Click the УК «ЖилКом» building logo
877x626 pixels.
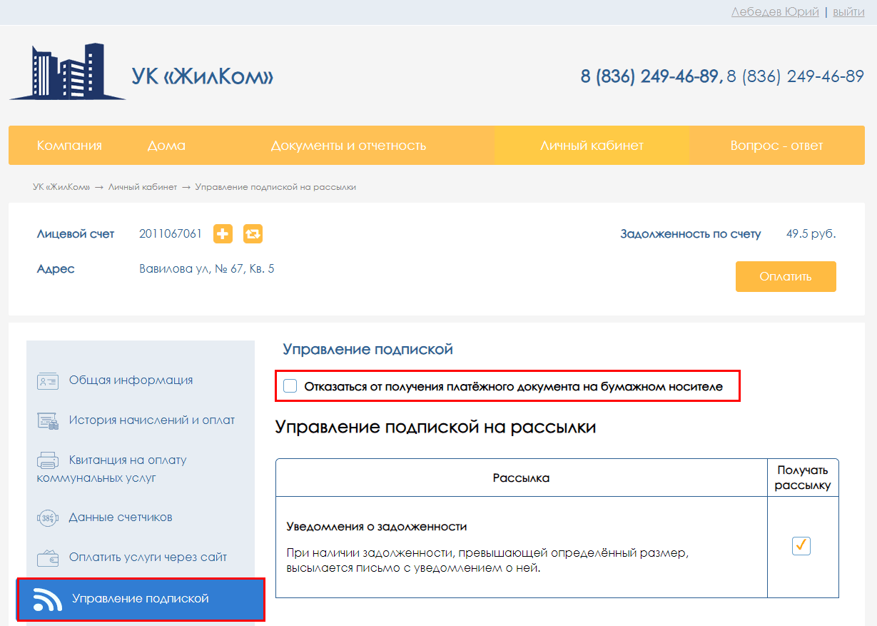(x=67, y=71)
